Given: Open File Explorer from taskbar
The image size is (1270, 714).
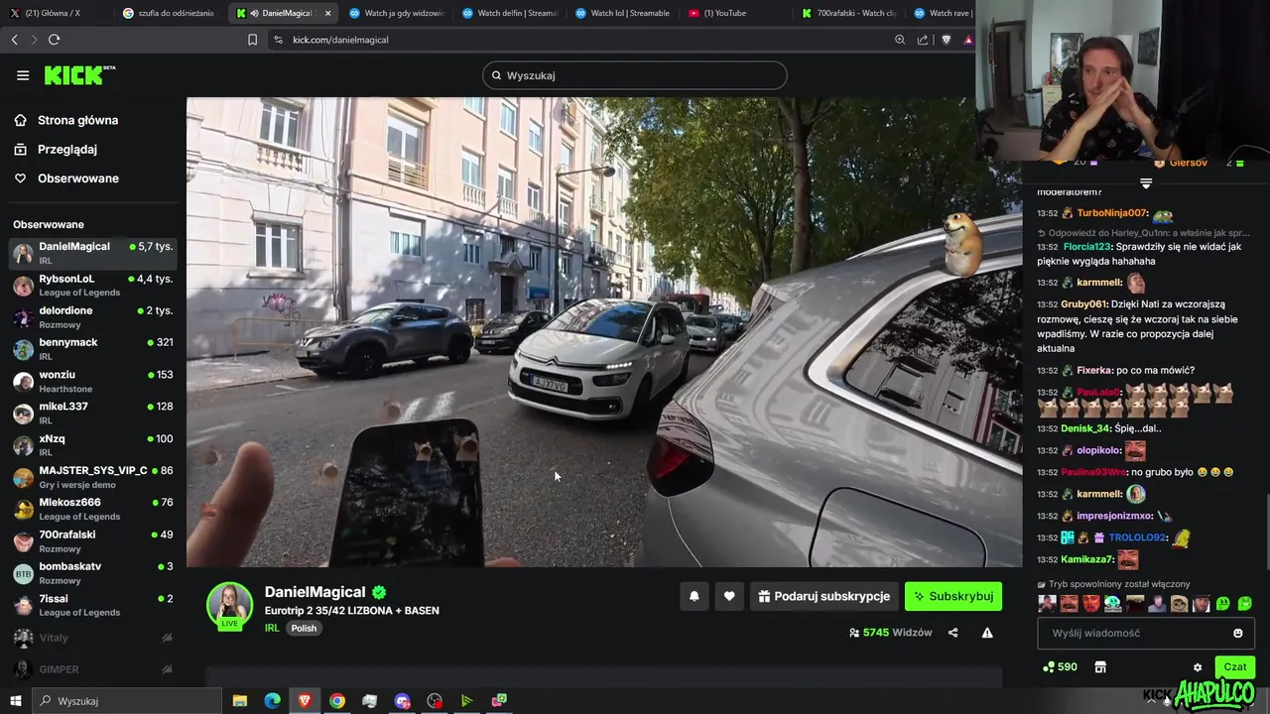Looking at the screenshot, I should (x=239, y=701).
